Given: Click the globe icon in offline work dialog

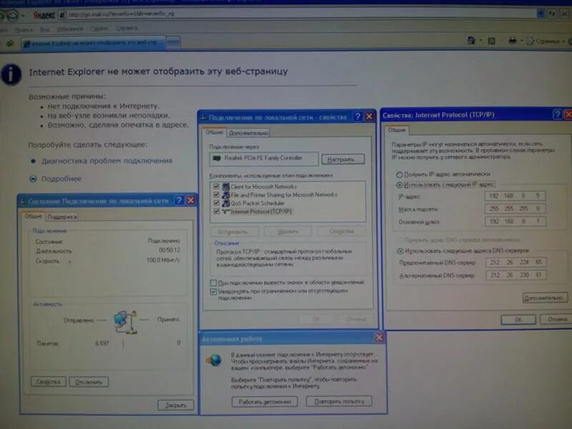Looking at the screenshot, I should point(214,361).
